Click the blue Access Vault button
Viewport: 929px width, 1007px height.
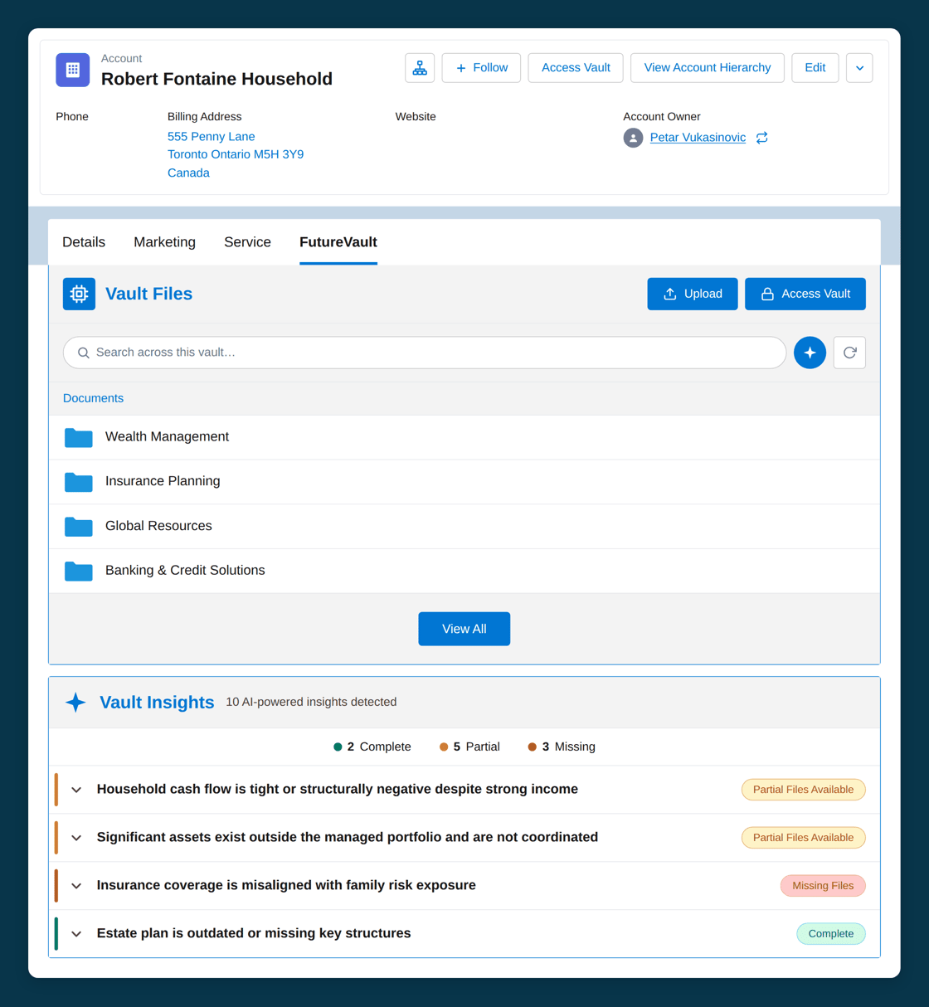(x=805, y=294)
